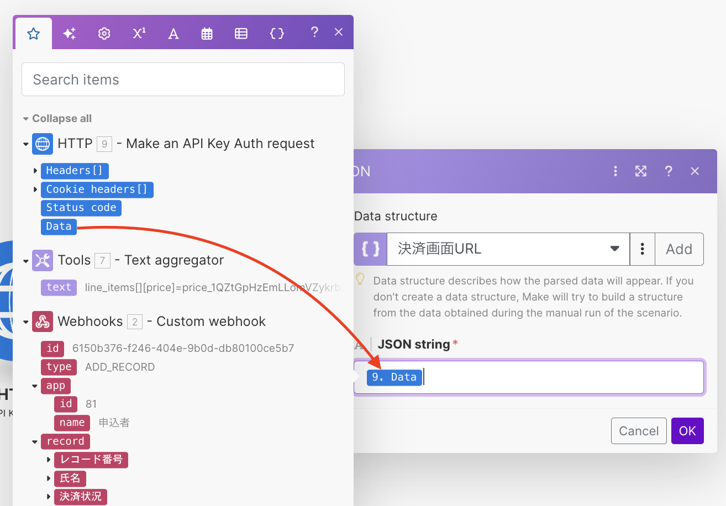Viewport: 726px width, 506px height.
Task: Switch to the math functions tab
Action: [x=139, y=34]
